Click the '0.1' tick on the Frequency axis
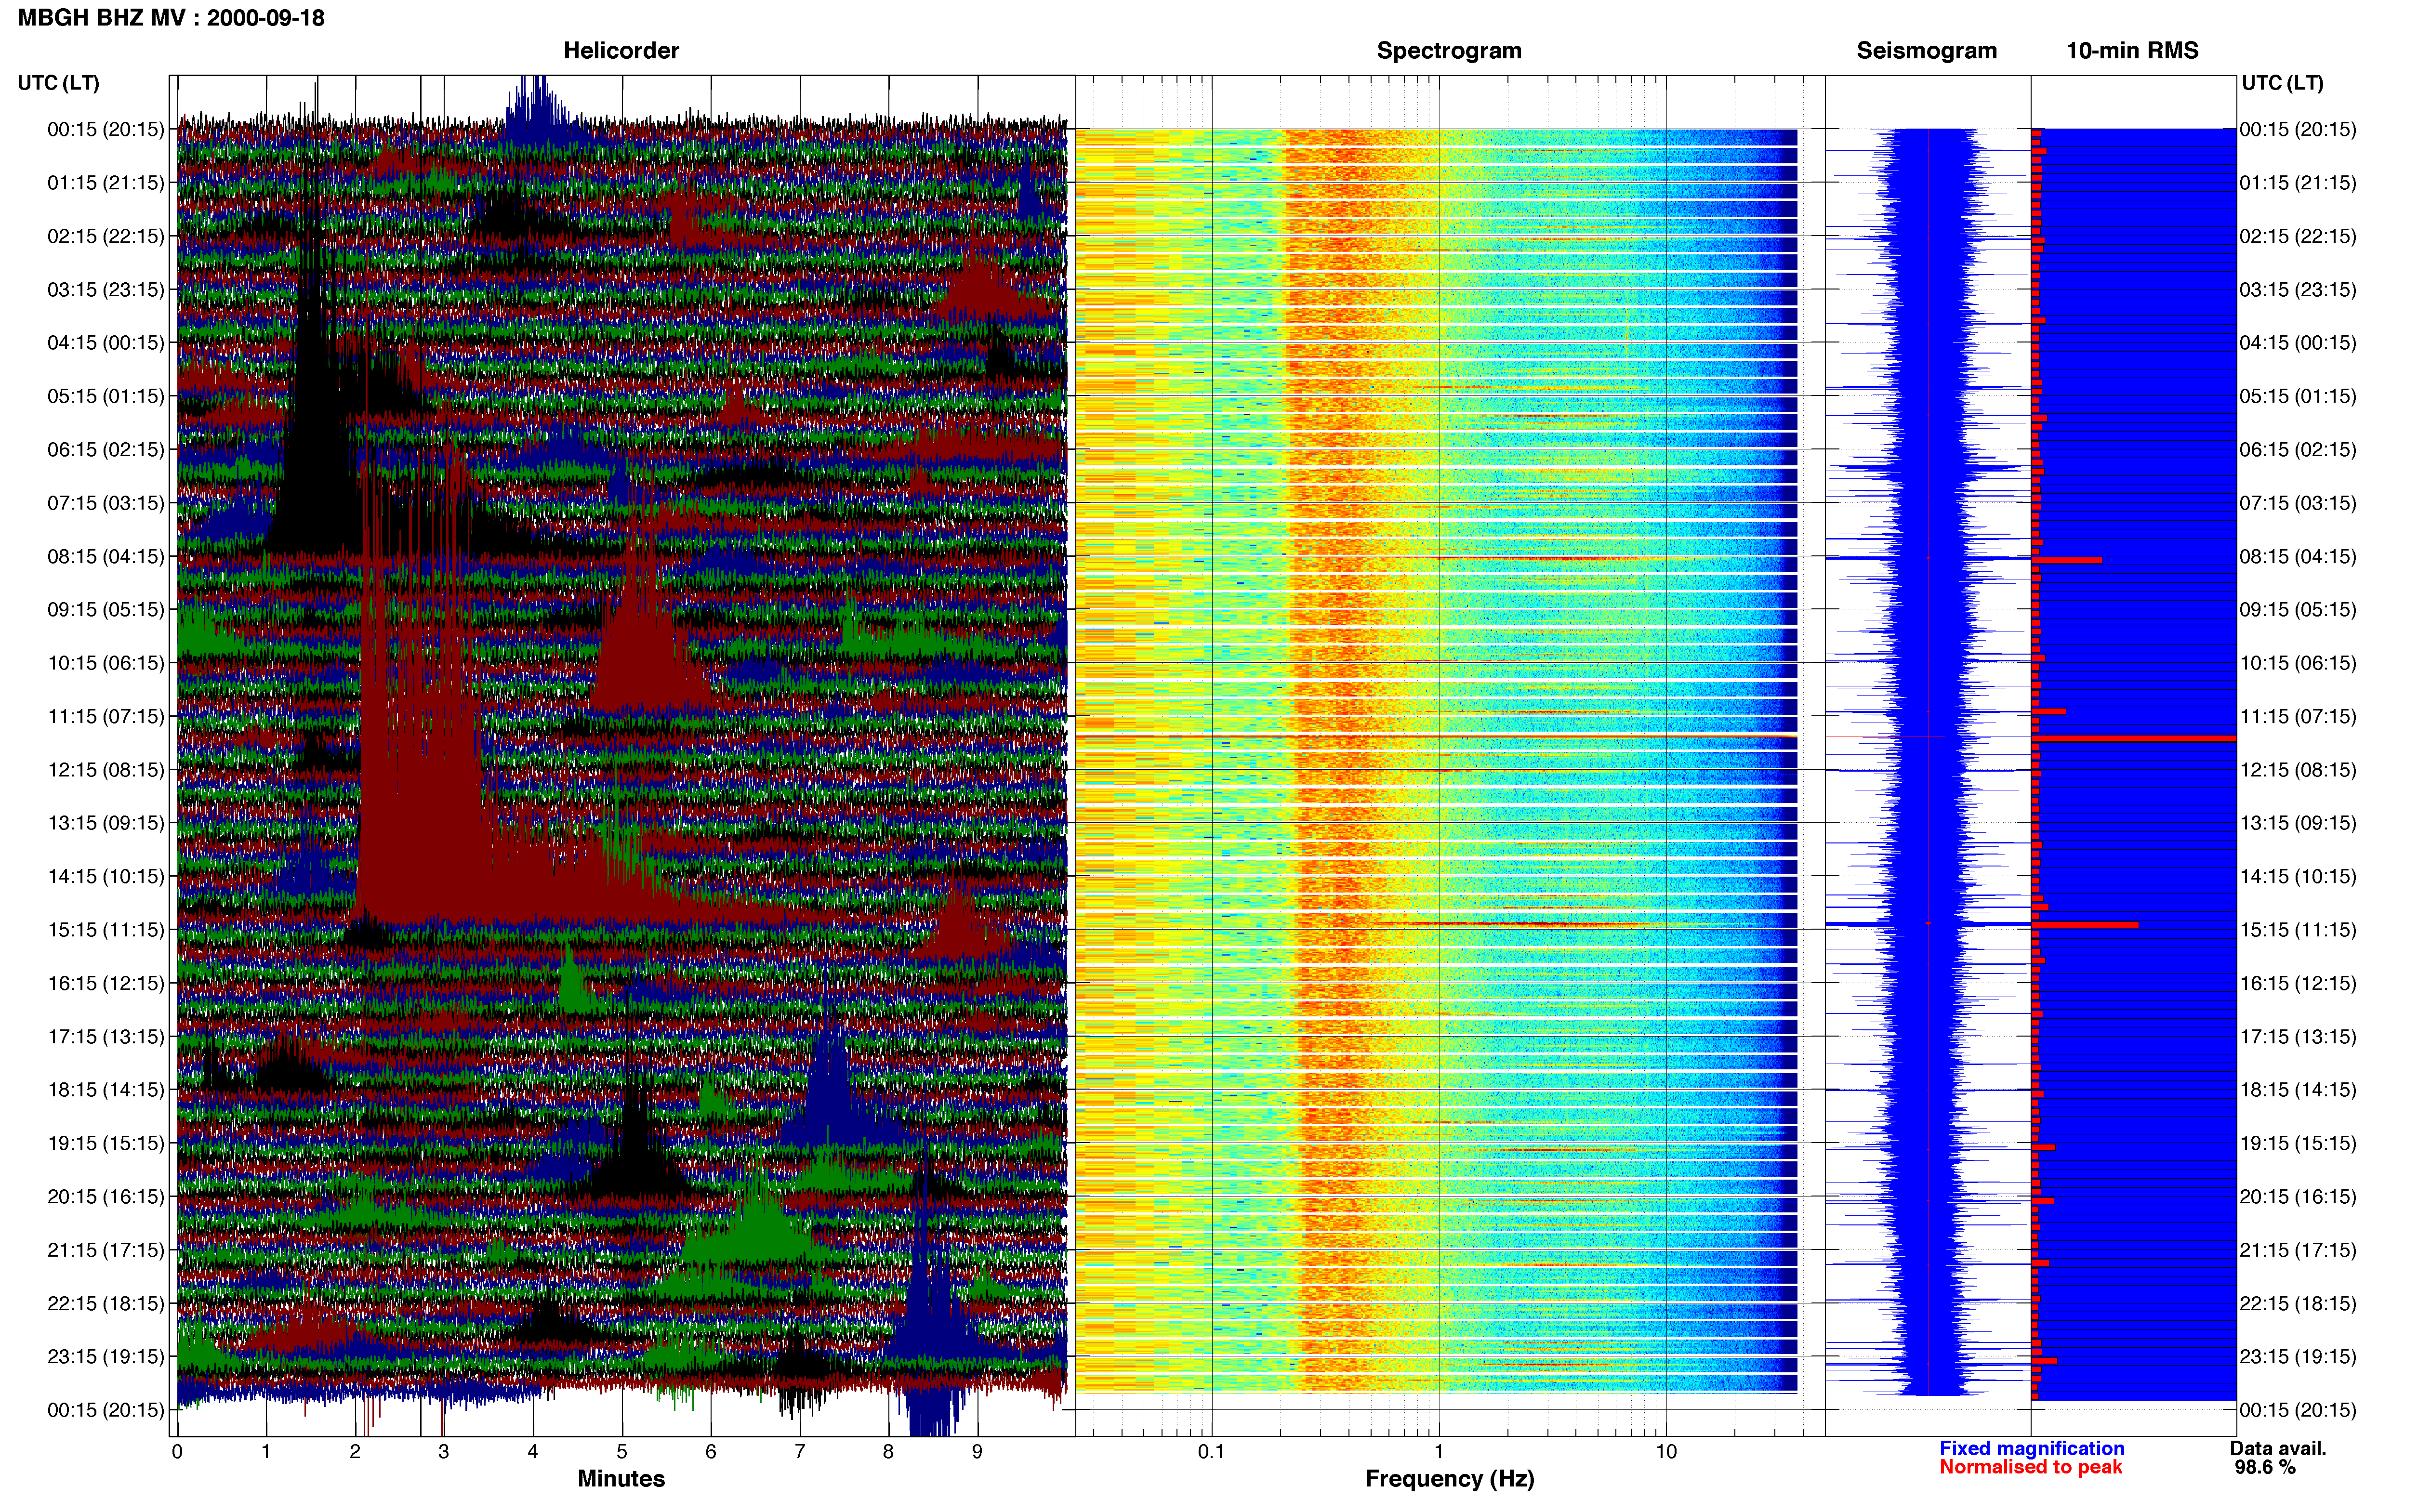The height and width of the screenshot is (1512, 2418). [x=1211, y=1452]
